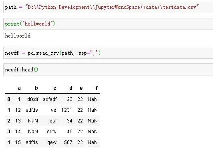Click the "hellworld" output text
Viewport: 213px width, 148px height.
click(18, 36)
